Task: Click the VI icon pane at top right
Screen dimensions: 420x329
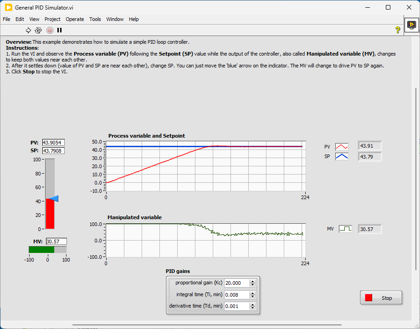Action: (x=411, y=25)
